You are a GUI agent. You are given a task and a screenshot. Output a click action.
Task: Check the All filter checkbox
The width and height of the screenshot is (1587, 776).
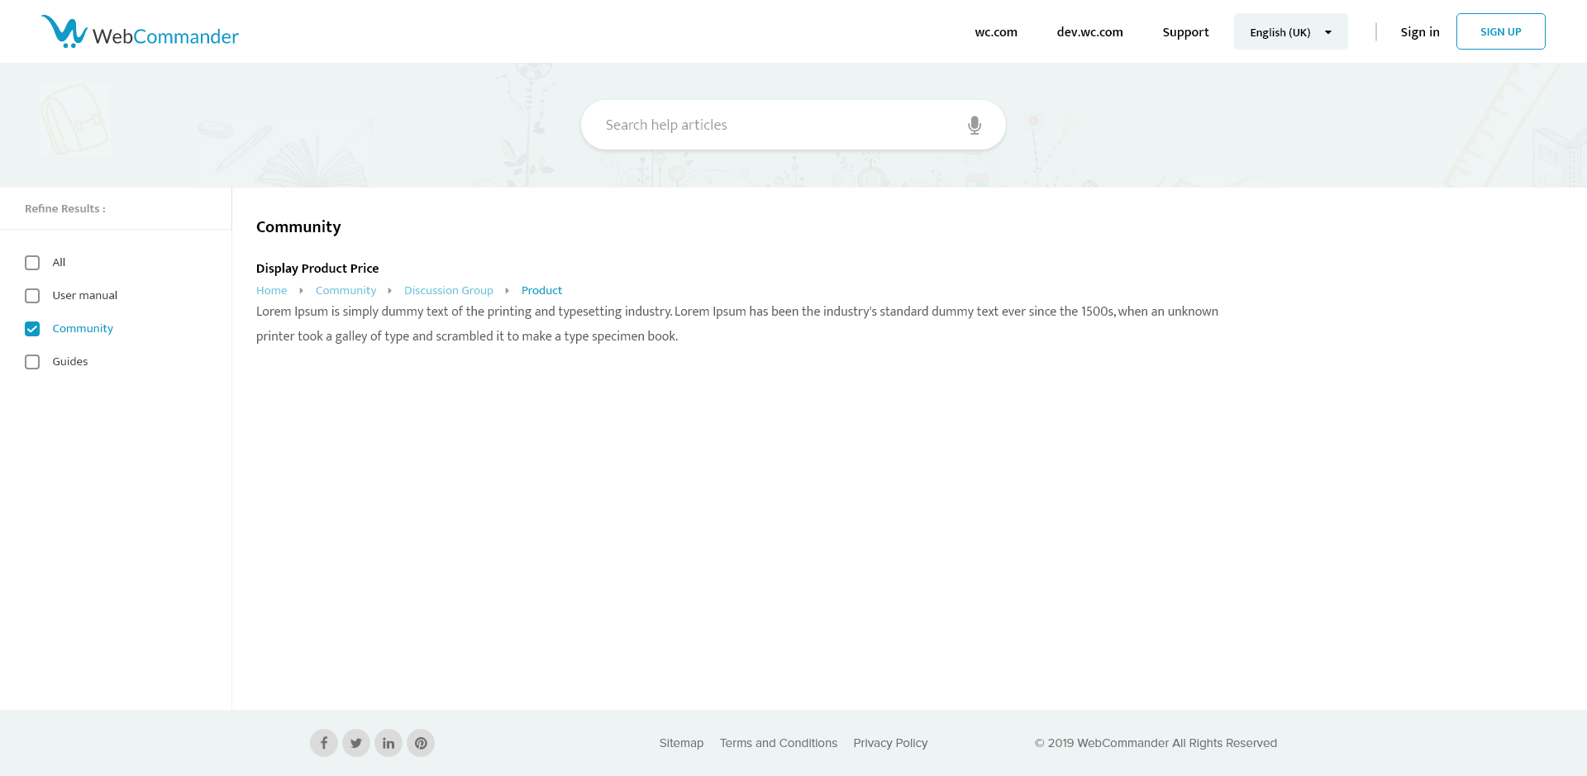pos(32,263)
